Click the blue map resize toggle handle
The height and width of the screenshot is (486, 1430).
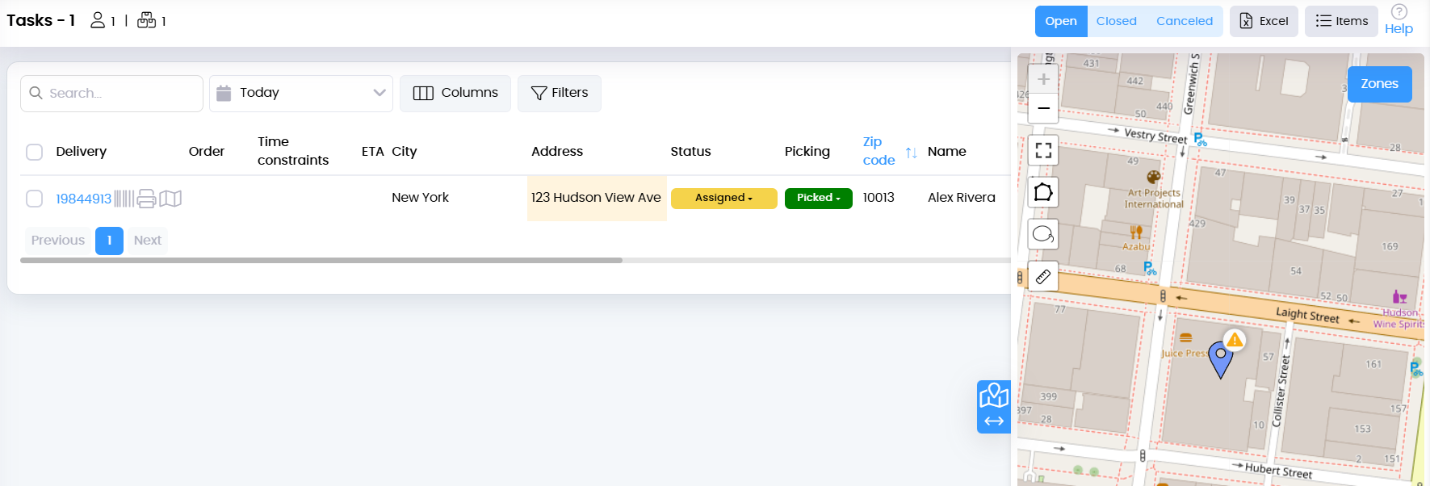pos(994,408)
